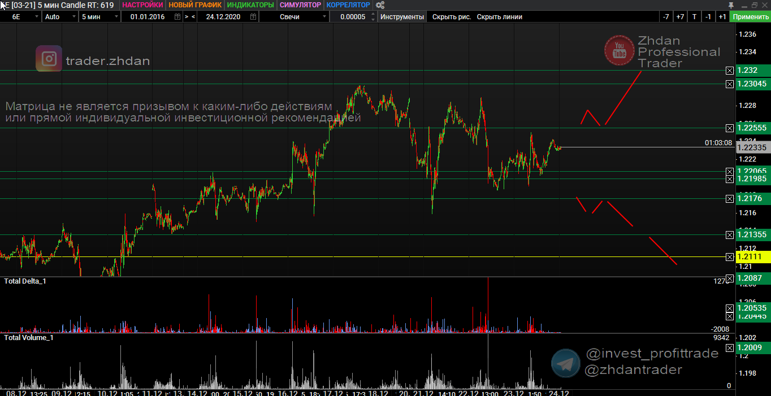
Task: Remove the 1.2009 price level
Action: (730, 347)
